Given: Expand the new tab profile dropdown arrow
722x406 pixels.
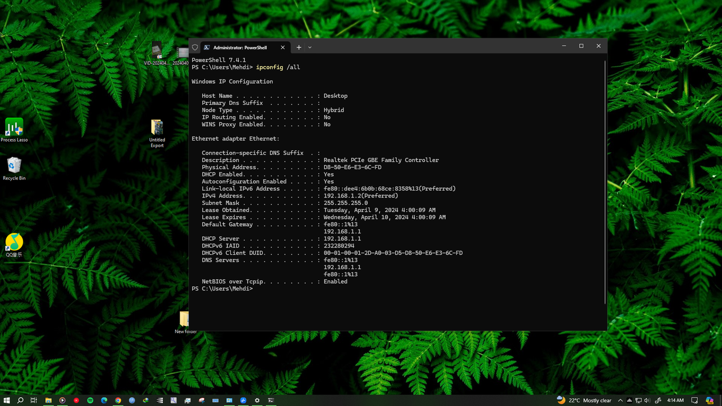Looking at the screenshot, I should pyautogui.click(x=310, y=47).
